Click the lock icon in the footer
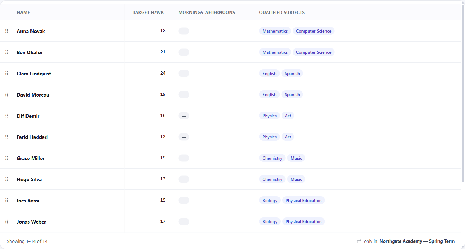This screenshot has height=249, width=465. pos(359,241)
